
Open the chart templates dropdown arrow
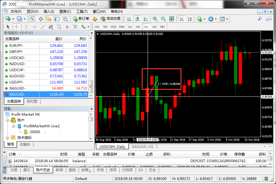point(227,19)
